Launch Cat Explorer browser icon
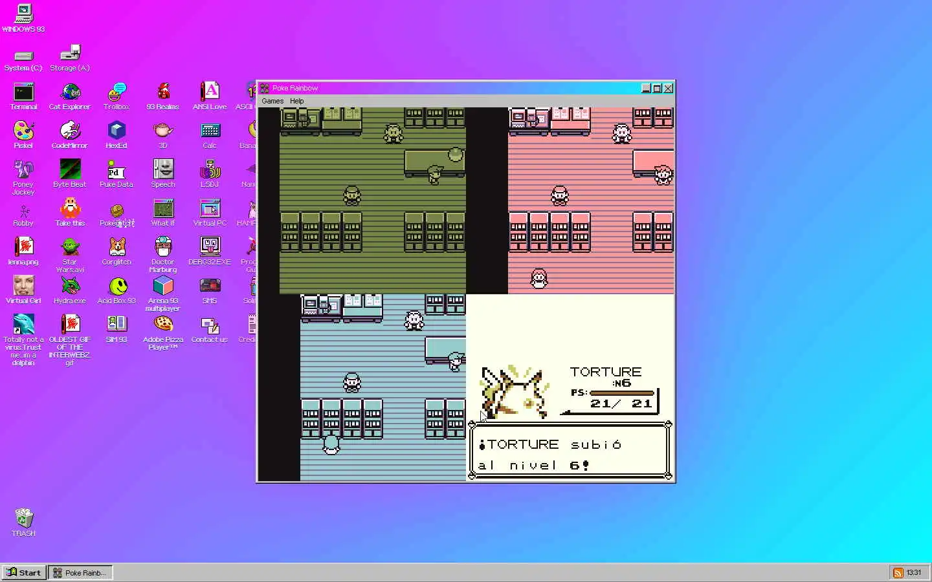 [x=70, y=96]
